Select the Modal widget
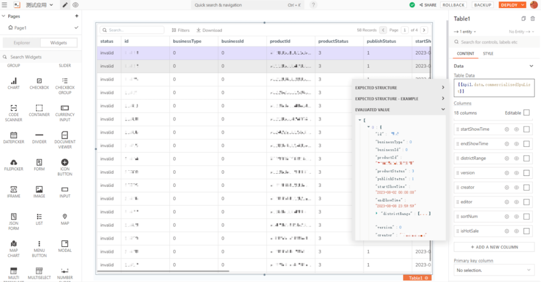 (65, 246)
